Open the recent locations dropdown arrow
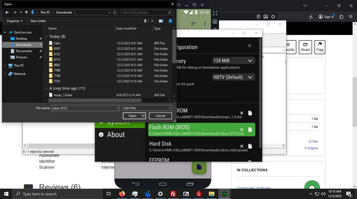Screen dimensions: 357x199 tap(21, 12)
